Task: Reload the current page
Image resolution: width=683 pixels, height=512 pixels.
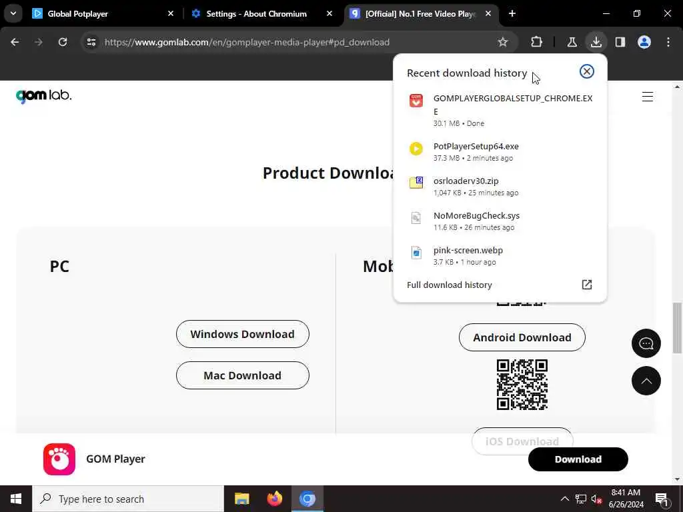Action: click(63, 42)
